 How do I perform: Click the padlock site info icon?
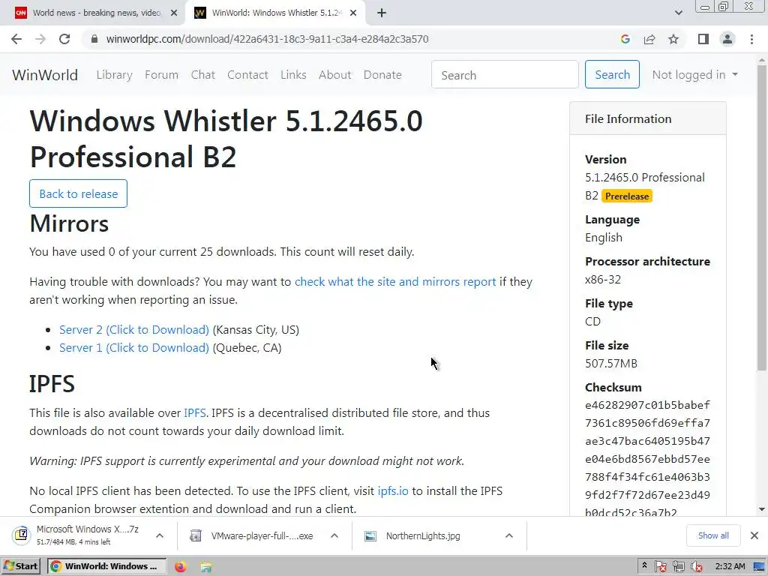(94, 39)
